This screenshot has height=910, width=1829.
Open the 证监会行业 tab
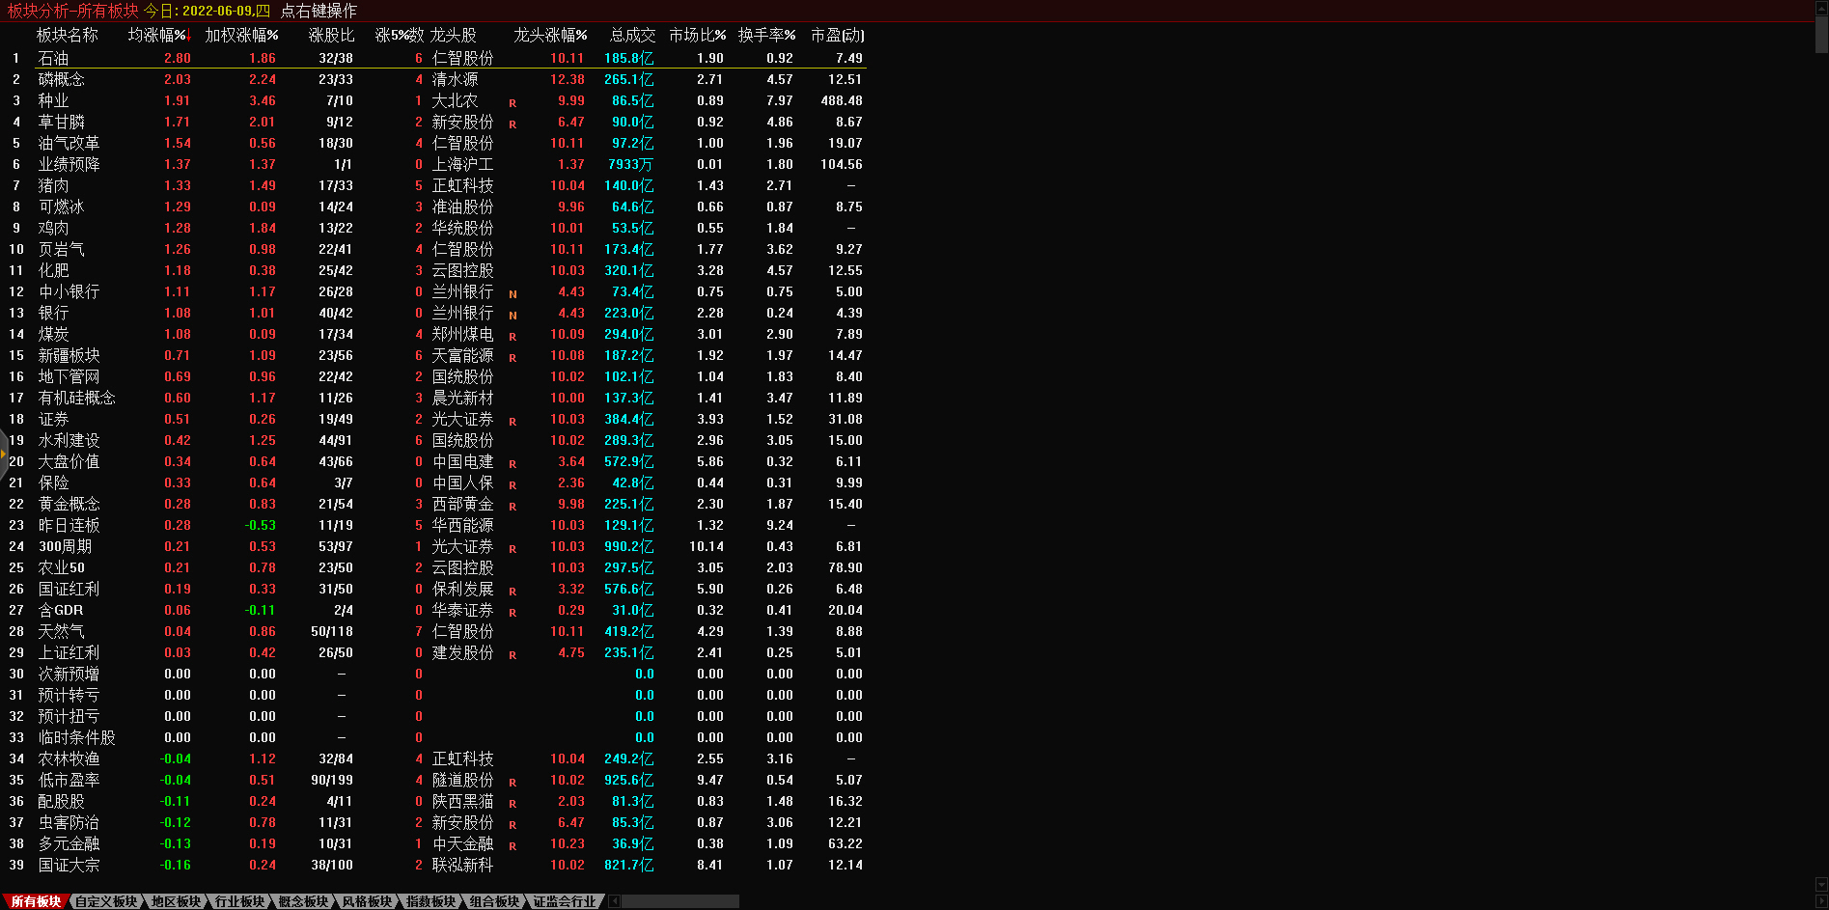565,901
